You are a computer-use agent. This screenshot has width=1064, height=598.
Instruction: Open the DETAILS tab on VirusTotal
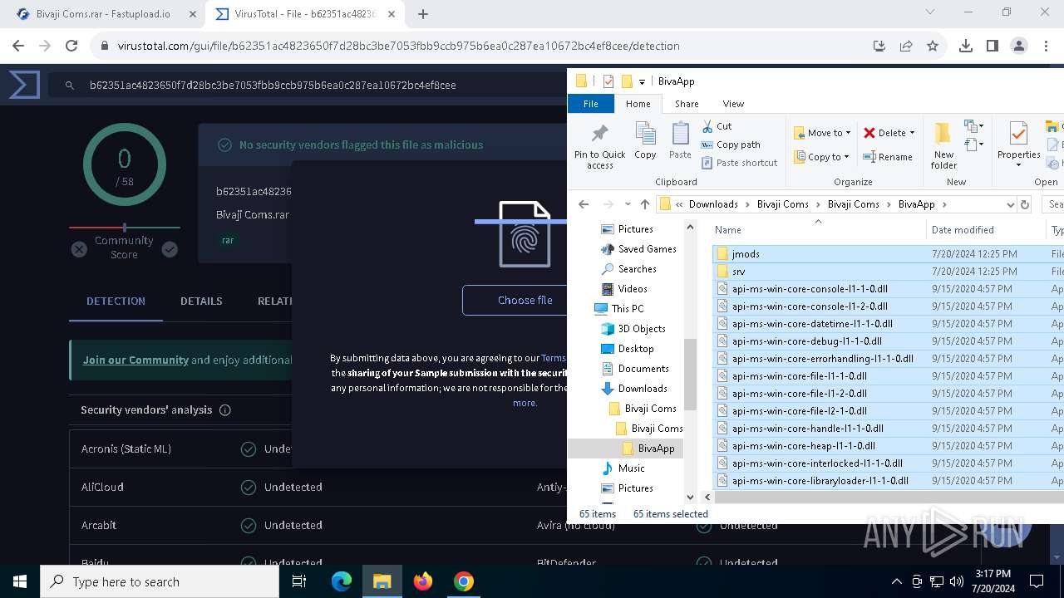point(201,301)
